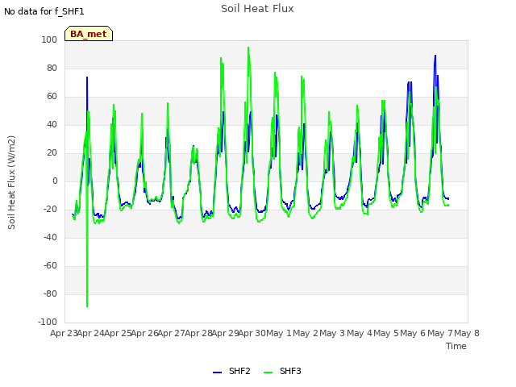Click the y-axis label 100
516x387 pixels.
49,40
